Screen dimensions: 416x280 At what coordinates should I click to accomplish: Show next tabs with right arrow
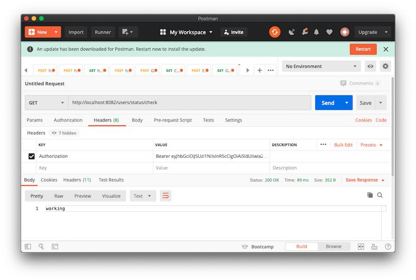(248, 70)
